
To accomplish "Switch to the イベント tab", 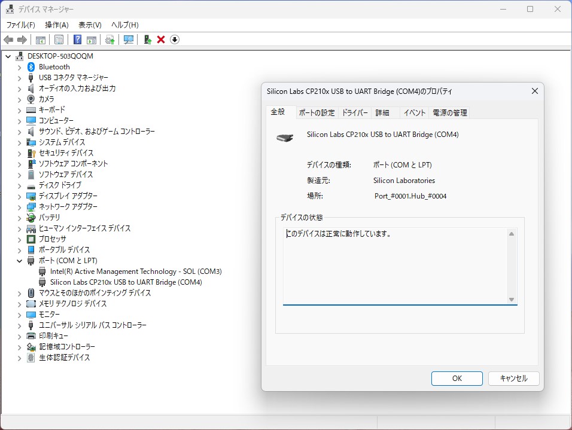I will 415,112.
